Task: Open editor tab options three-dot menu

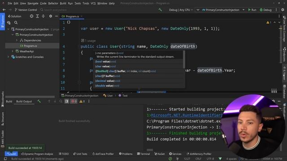Action: pyautogui.click(x=279, y=16)
